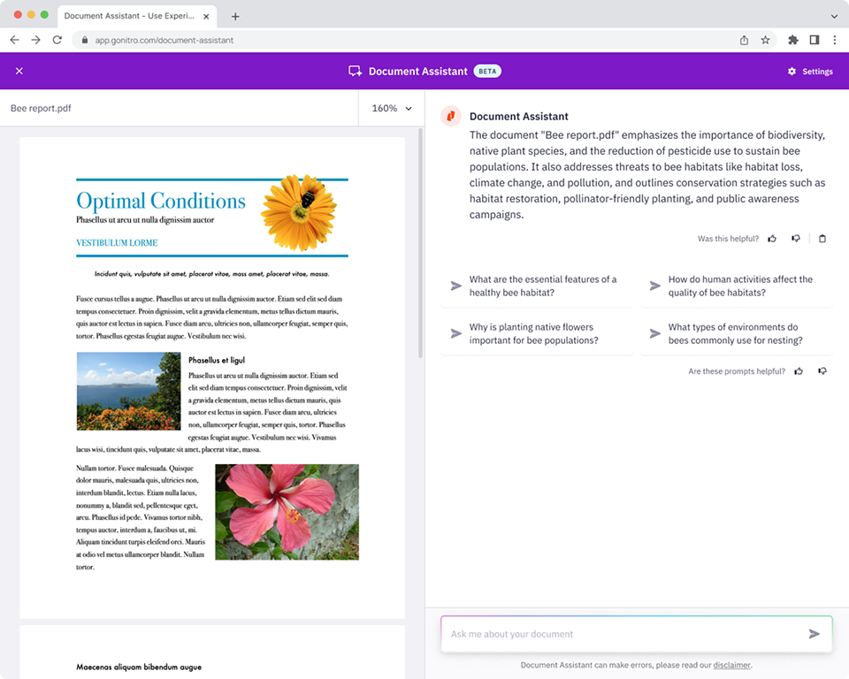Rate the suggested prompts helpful with thumbs up
This screenshot has width=849, height=679.
point(798,370)
